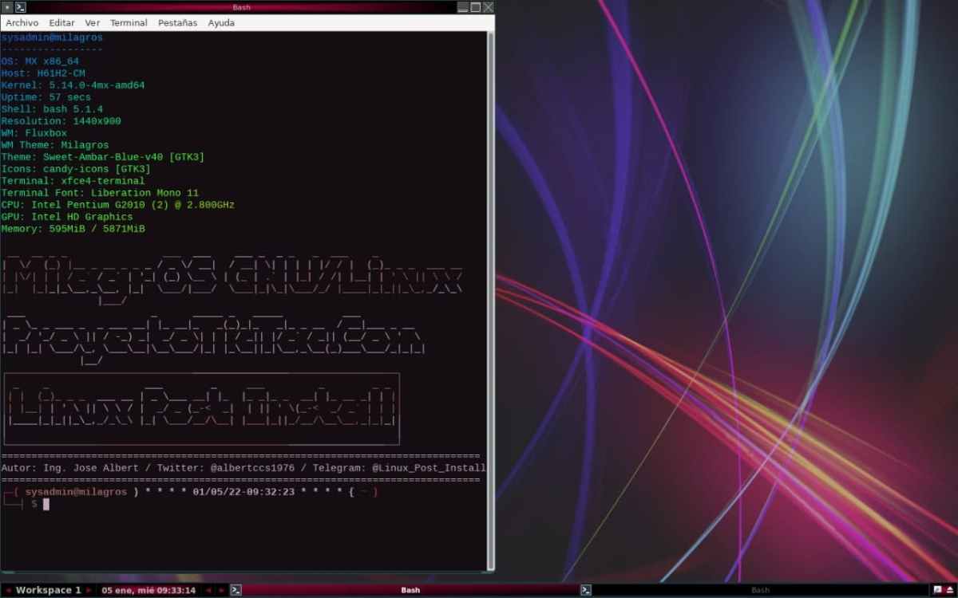Open the Archivo menu
Screen dimensions: 958x598
point(22,23)
